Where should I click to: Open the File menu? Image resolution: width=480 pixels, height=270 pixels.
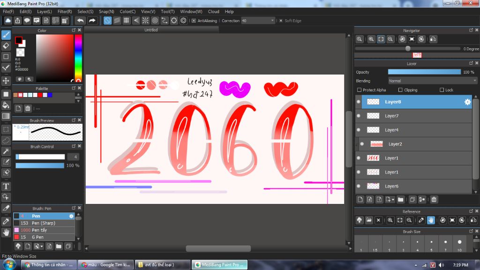tap(8, 11)
